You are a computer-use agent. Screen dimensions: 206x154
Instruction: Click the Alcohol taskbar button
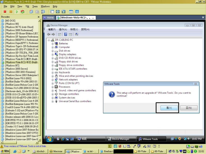[x=40, y=151]
